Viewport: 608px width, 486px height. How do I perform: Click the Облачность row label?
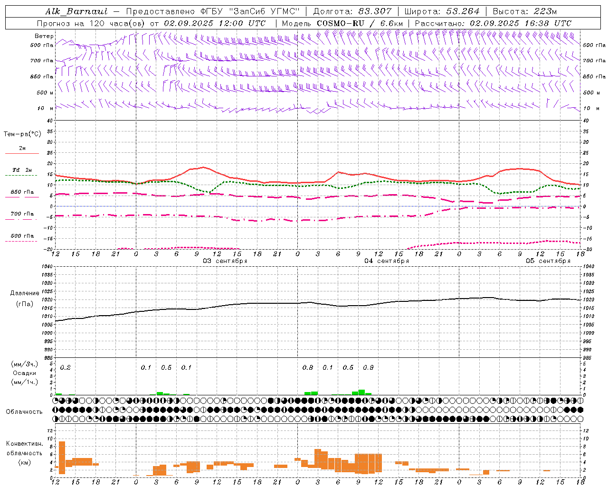[24, 411]
